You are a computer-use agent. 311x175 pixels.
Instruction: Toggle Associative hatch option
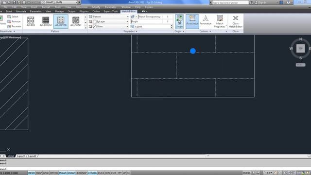click(192, 21)
